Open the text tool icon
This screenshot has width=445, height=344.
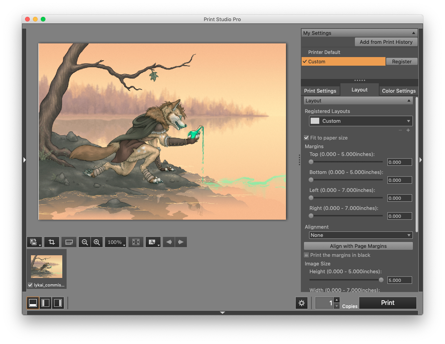coord(153,242)
